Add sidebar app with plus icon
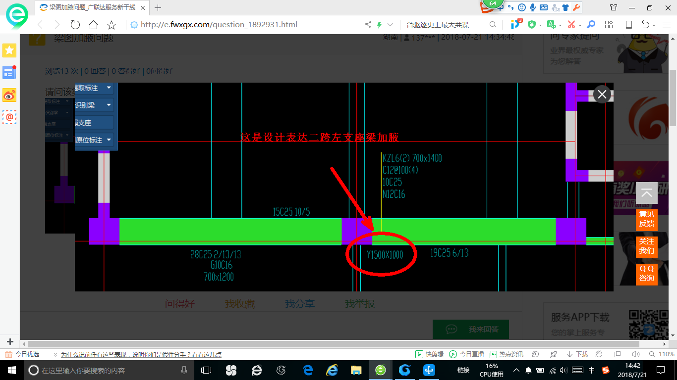 point(10,341)
